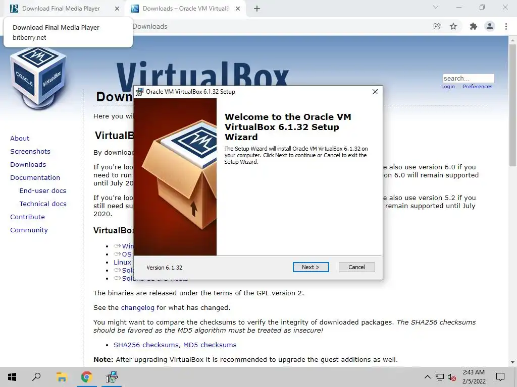Open End-user docs link

43,191
